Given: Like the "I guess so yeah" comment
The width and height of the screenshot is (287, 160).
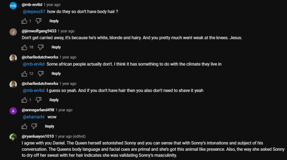Looking at the screenshot, I should [x=25, y=100].
